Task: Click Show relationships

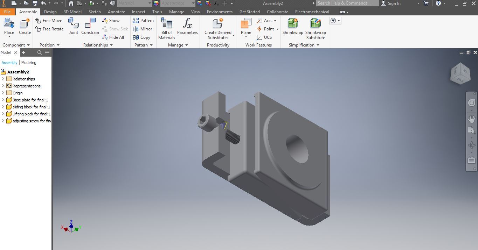Action: tap(111, 21)
